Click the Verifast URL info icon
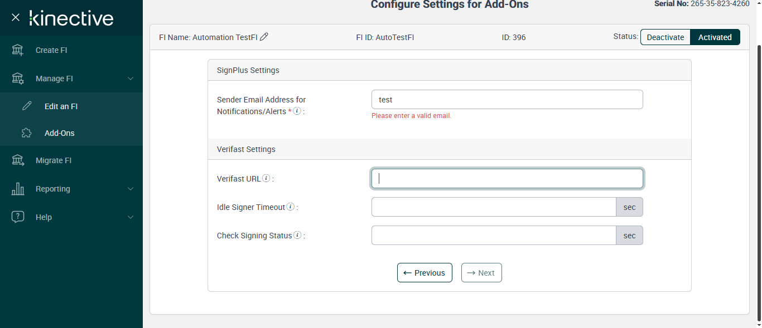The image size is (762, 328). (x=267, y=179)
